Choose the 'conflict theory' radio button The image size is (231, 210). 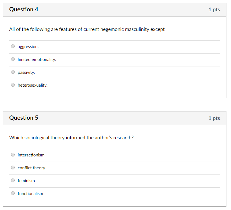pos(13,167)
